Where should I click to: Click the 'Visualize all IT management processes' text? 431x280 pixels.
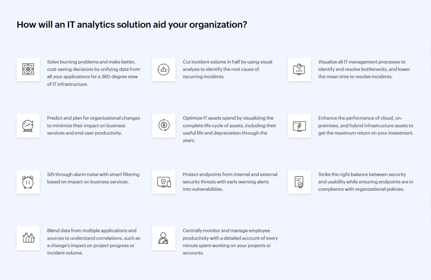364,69
